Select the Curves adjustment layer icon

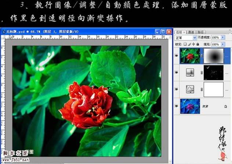coord(190,89)
